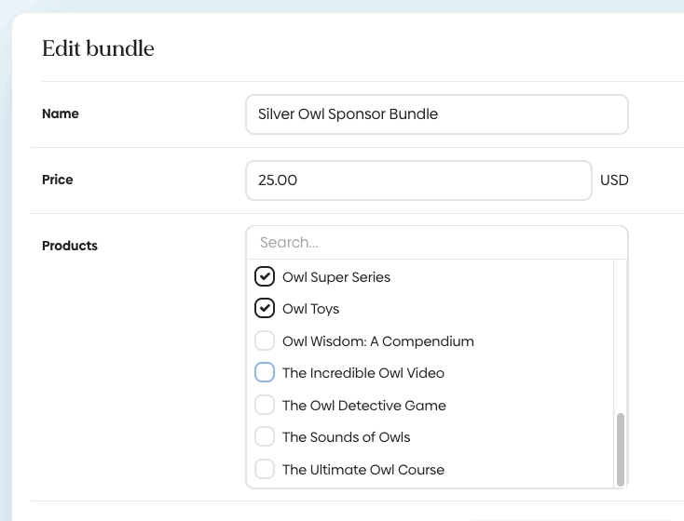This screenshot has height=521, width=684.
Task: Click the 'Name' field label
Action: point(61,114)
